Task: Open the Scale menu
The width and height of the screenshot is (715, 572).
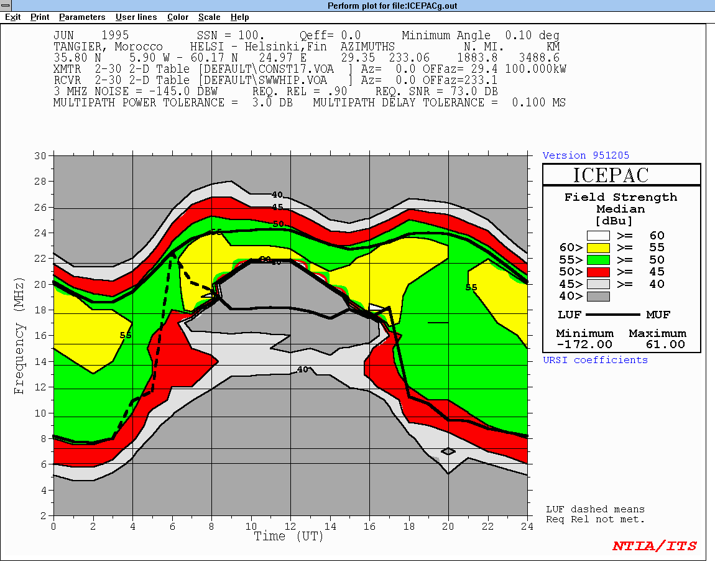Action: point(209,17)
